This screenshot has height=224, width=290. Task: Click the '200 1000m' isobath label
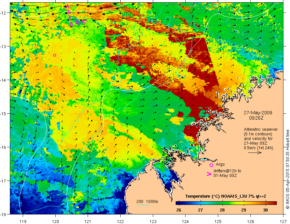147,202
